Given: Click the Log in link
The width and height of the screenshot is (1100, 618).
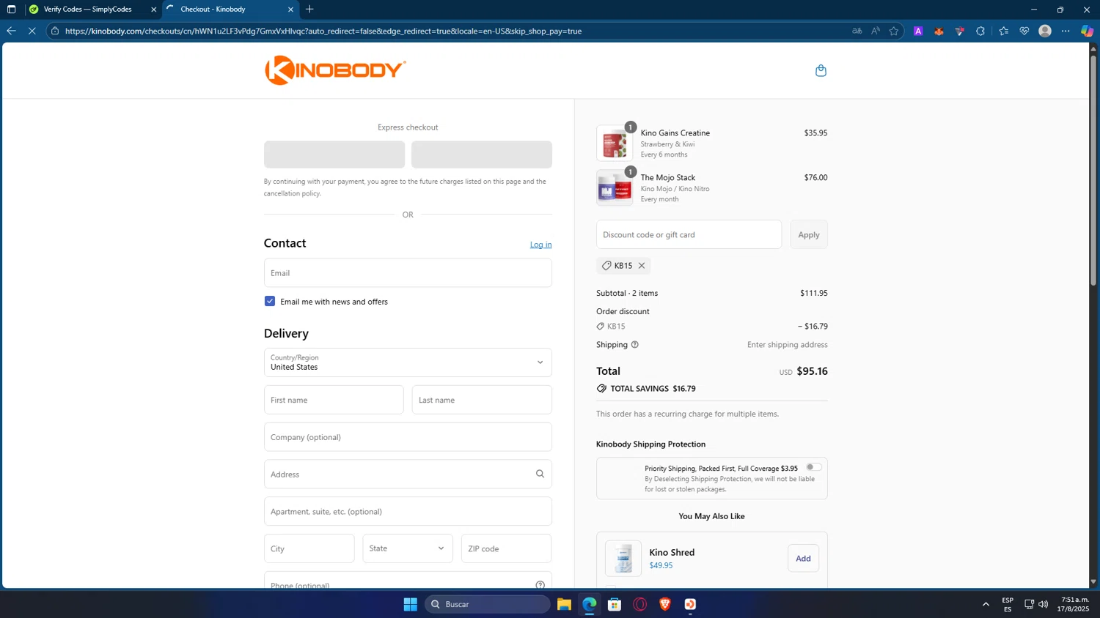Looking at the screenshot, I should pyautogui.click(x=540, y=245).
